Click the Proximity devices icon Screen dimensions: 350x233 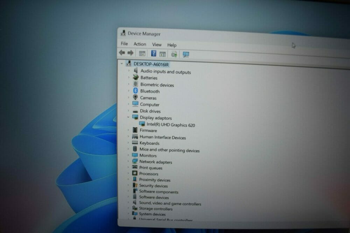(x=135, y=179)
